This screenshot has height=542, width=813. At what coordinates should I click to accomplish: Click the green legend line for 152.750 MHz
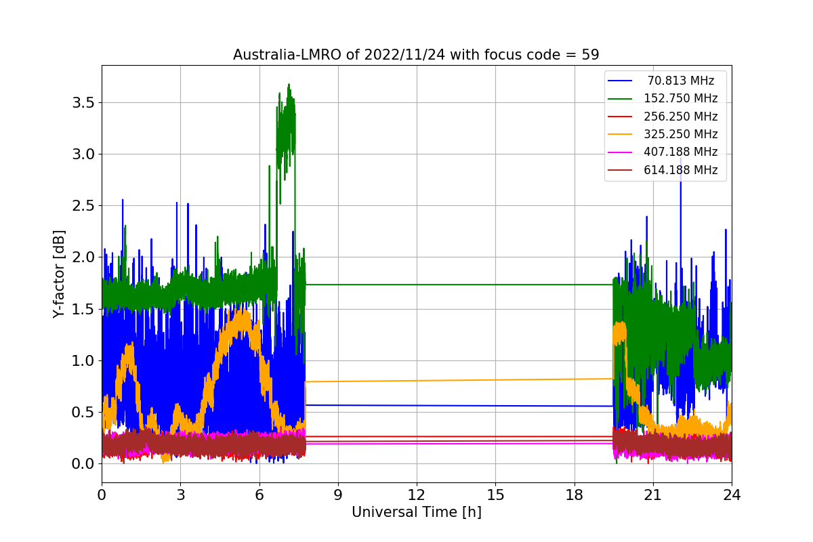pos(620,99)
